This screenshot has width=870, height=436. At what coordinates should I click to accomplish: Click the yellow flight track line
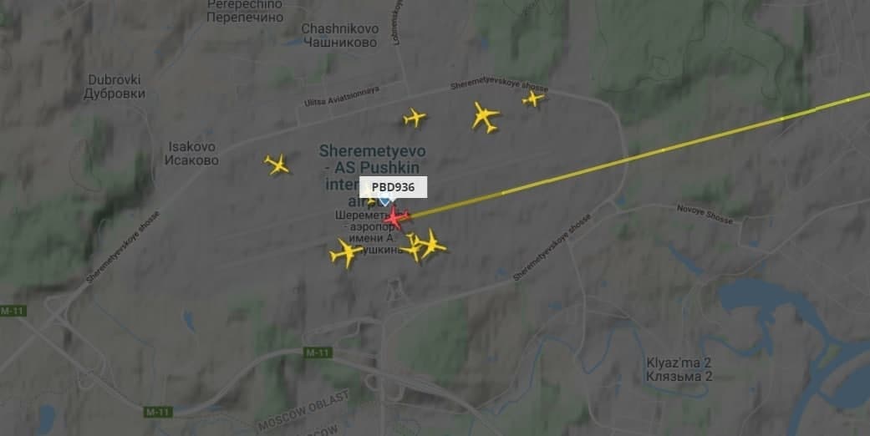(x=638, y=157)
